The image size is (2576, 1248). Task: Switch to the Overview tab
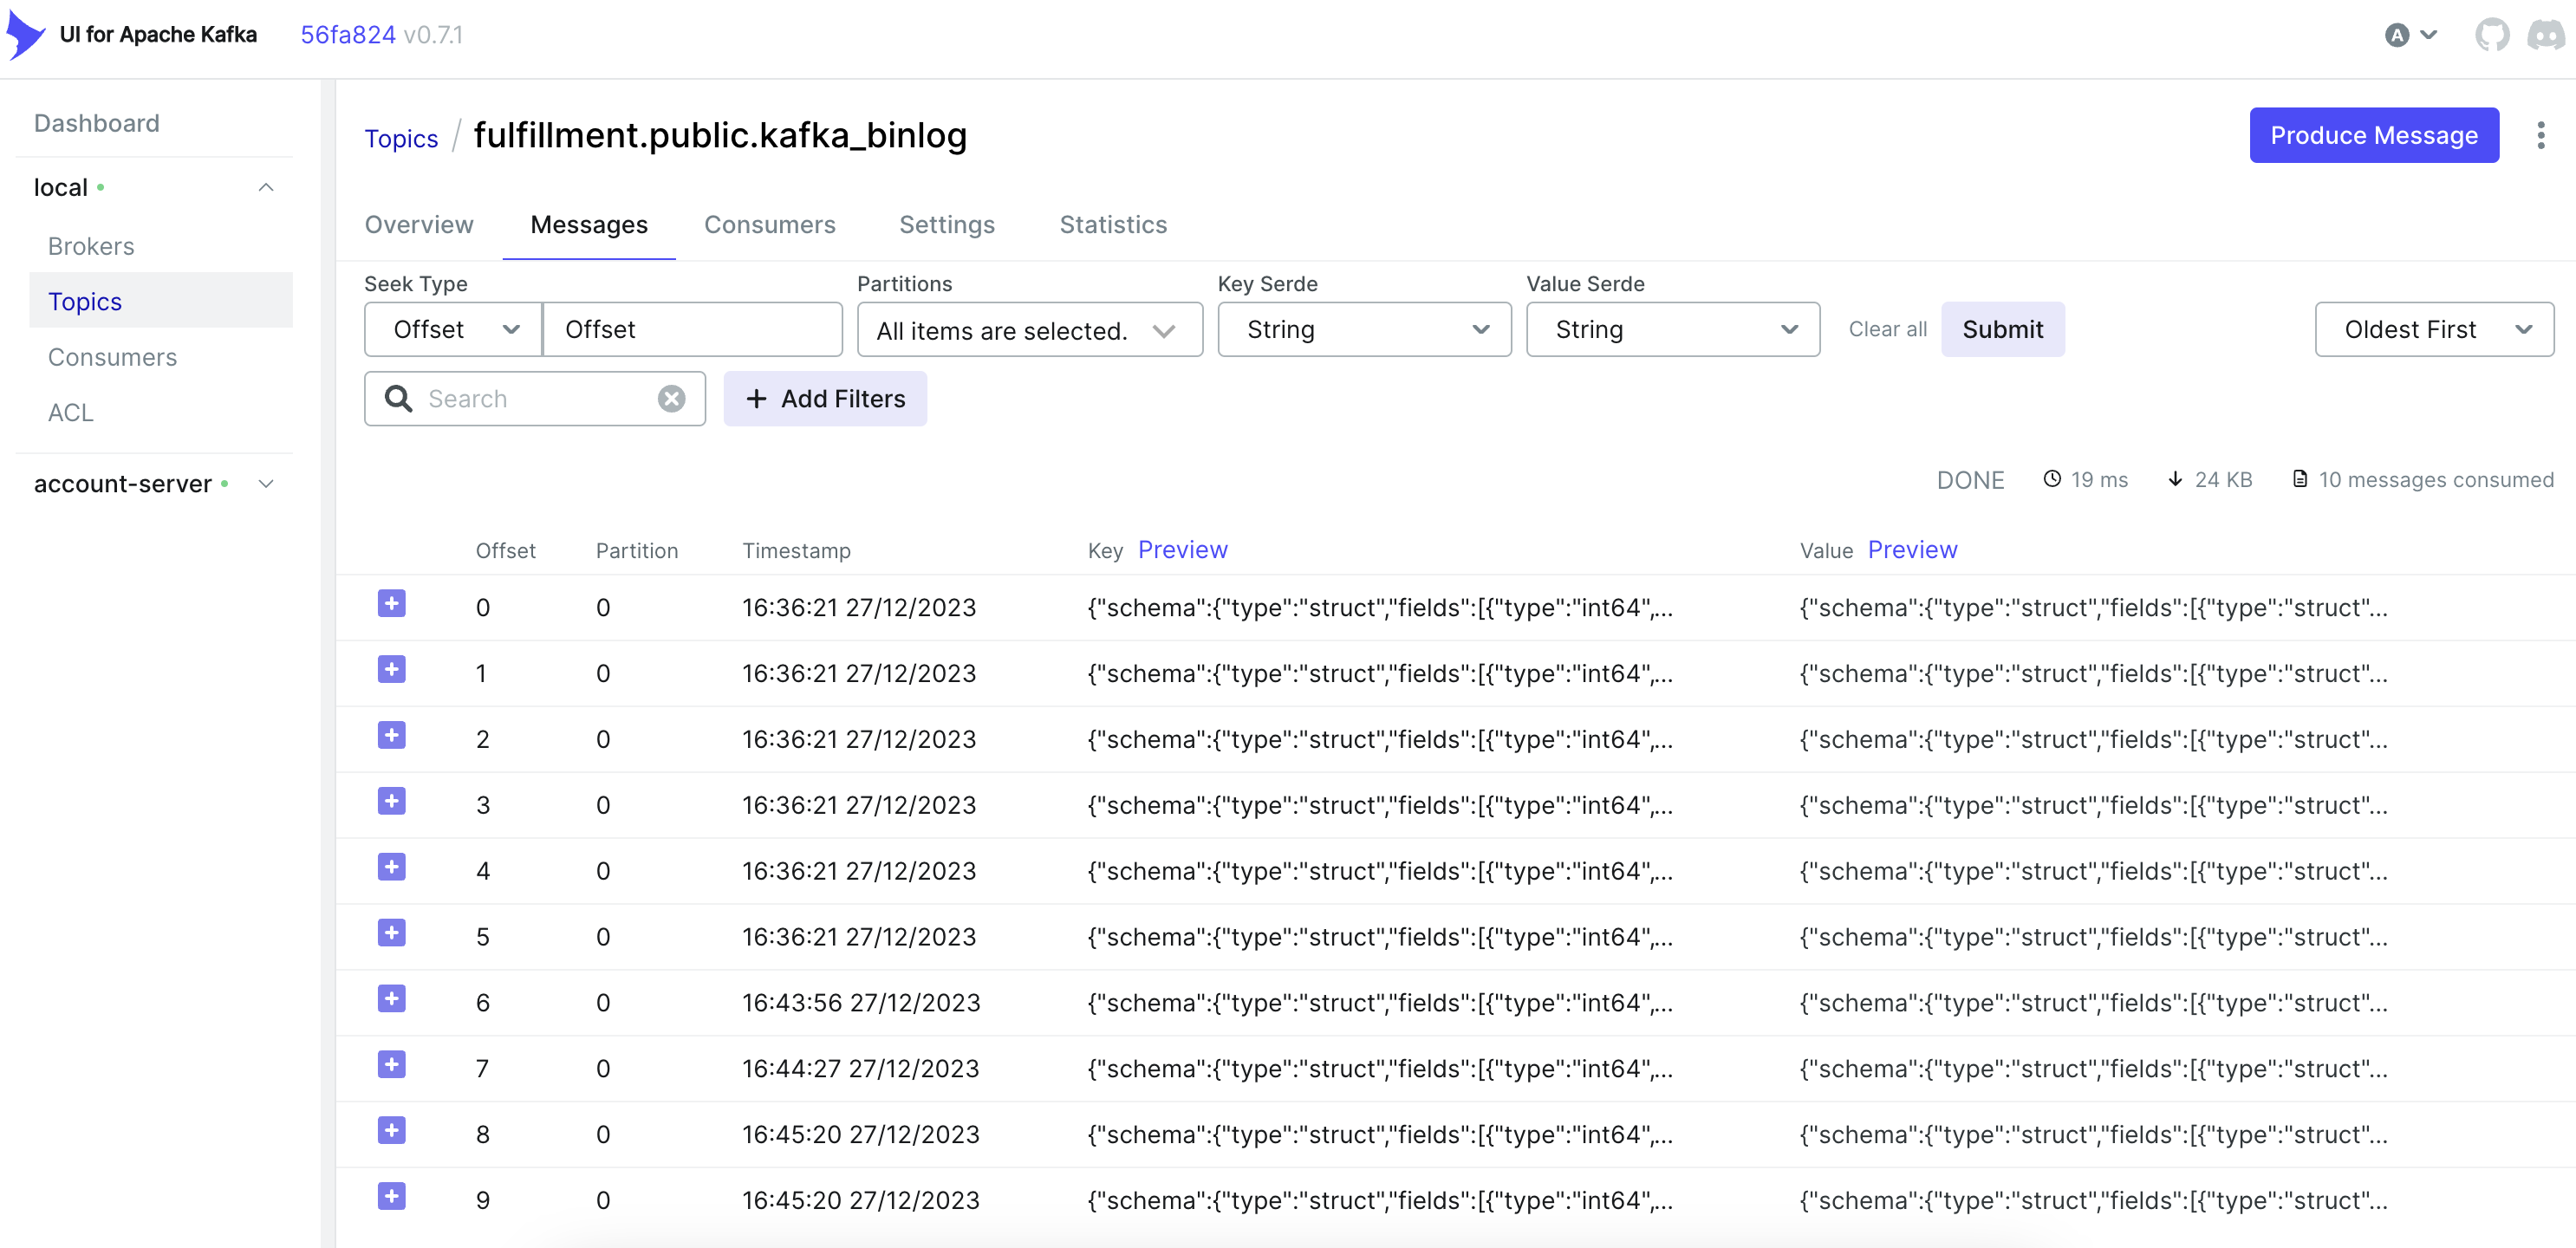(x=418, y=225)
